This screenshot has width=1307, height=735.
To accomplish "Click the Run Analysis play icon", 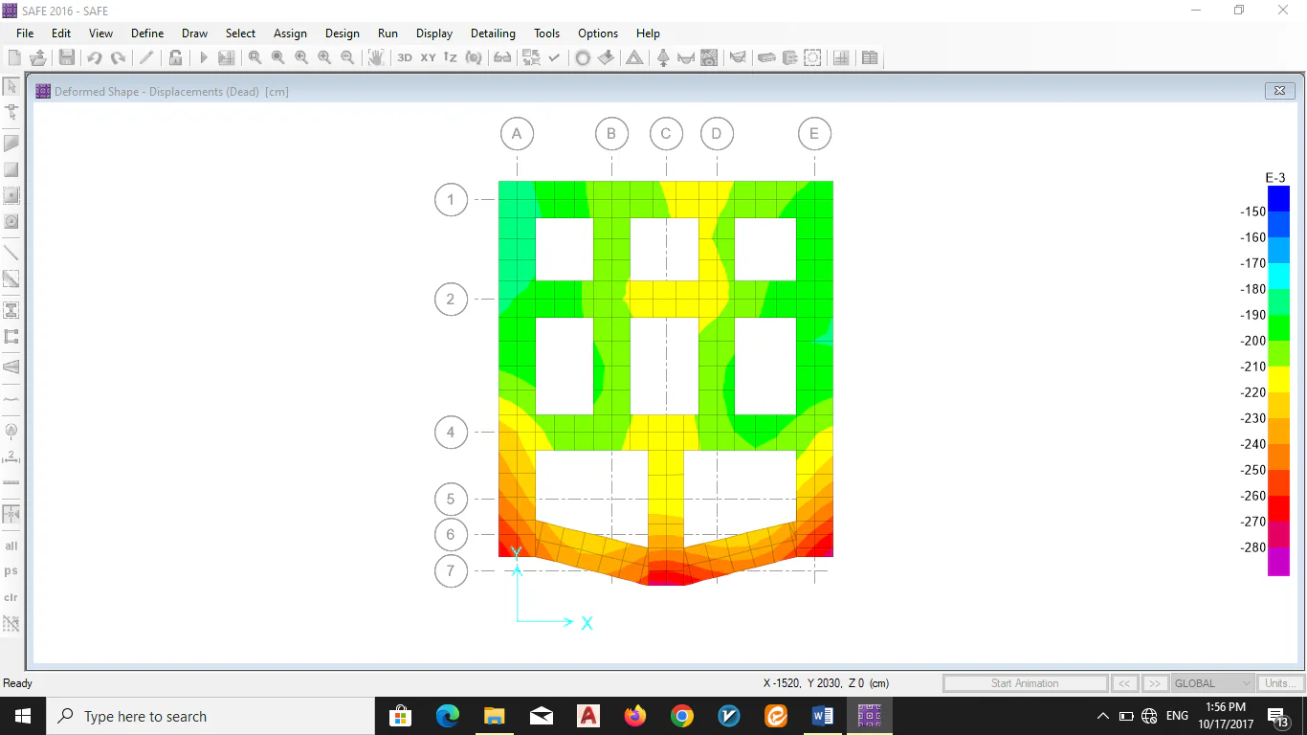I will tap(203, 58).
